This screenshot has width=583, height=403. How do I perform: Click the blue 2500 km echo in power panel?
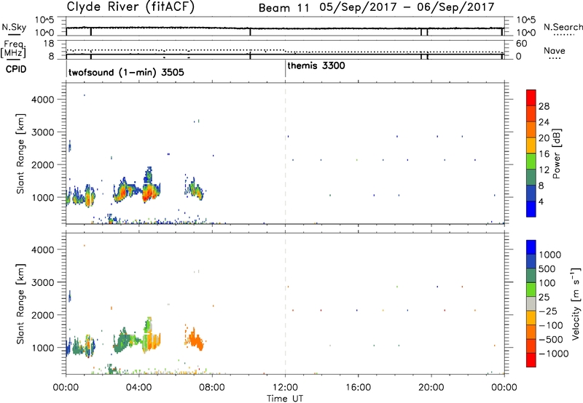tap(69, 145)
